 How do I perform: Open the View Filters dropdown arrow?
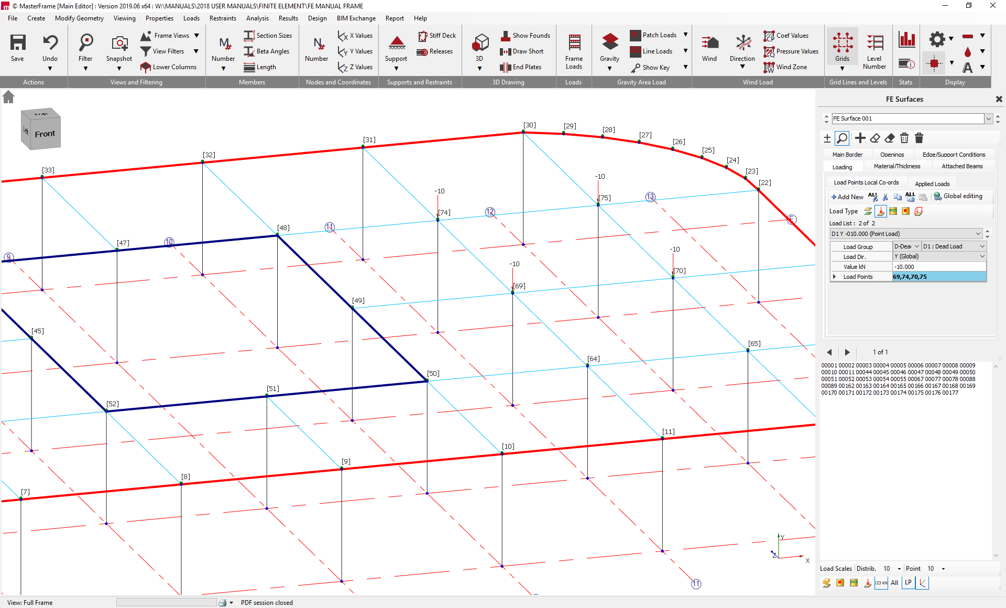click(x=196, y=51)
